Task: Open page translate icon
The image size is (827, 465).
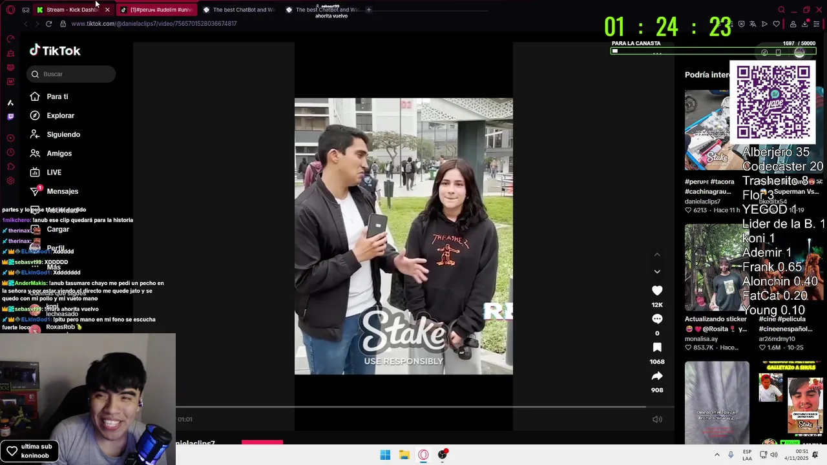Action: 753,24
